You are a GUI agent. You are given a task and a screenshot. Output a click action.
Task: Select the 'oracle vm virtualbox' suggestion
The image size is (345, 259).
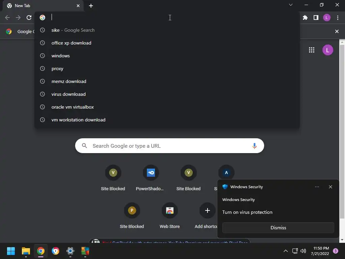(x=167, y=107)
